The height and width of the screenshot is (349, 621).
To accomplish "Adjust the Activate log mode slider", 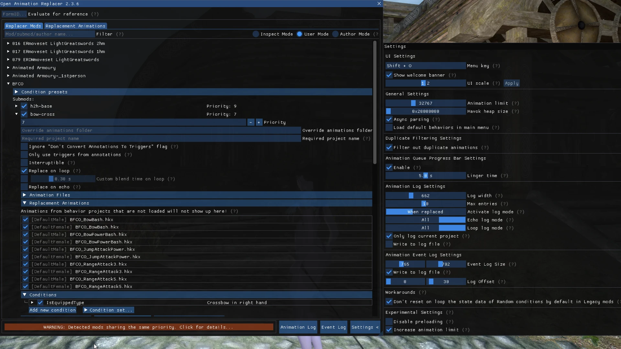I will [x=426, y=212].
